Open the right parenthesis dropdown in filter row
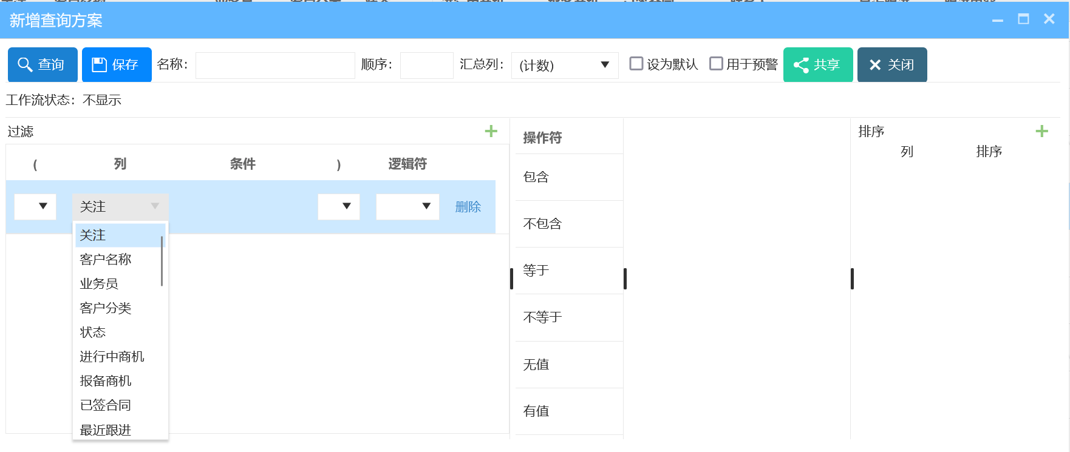The width and height of the screenshot is (1070, 452). click(x=339, y=206)
